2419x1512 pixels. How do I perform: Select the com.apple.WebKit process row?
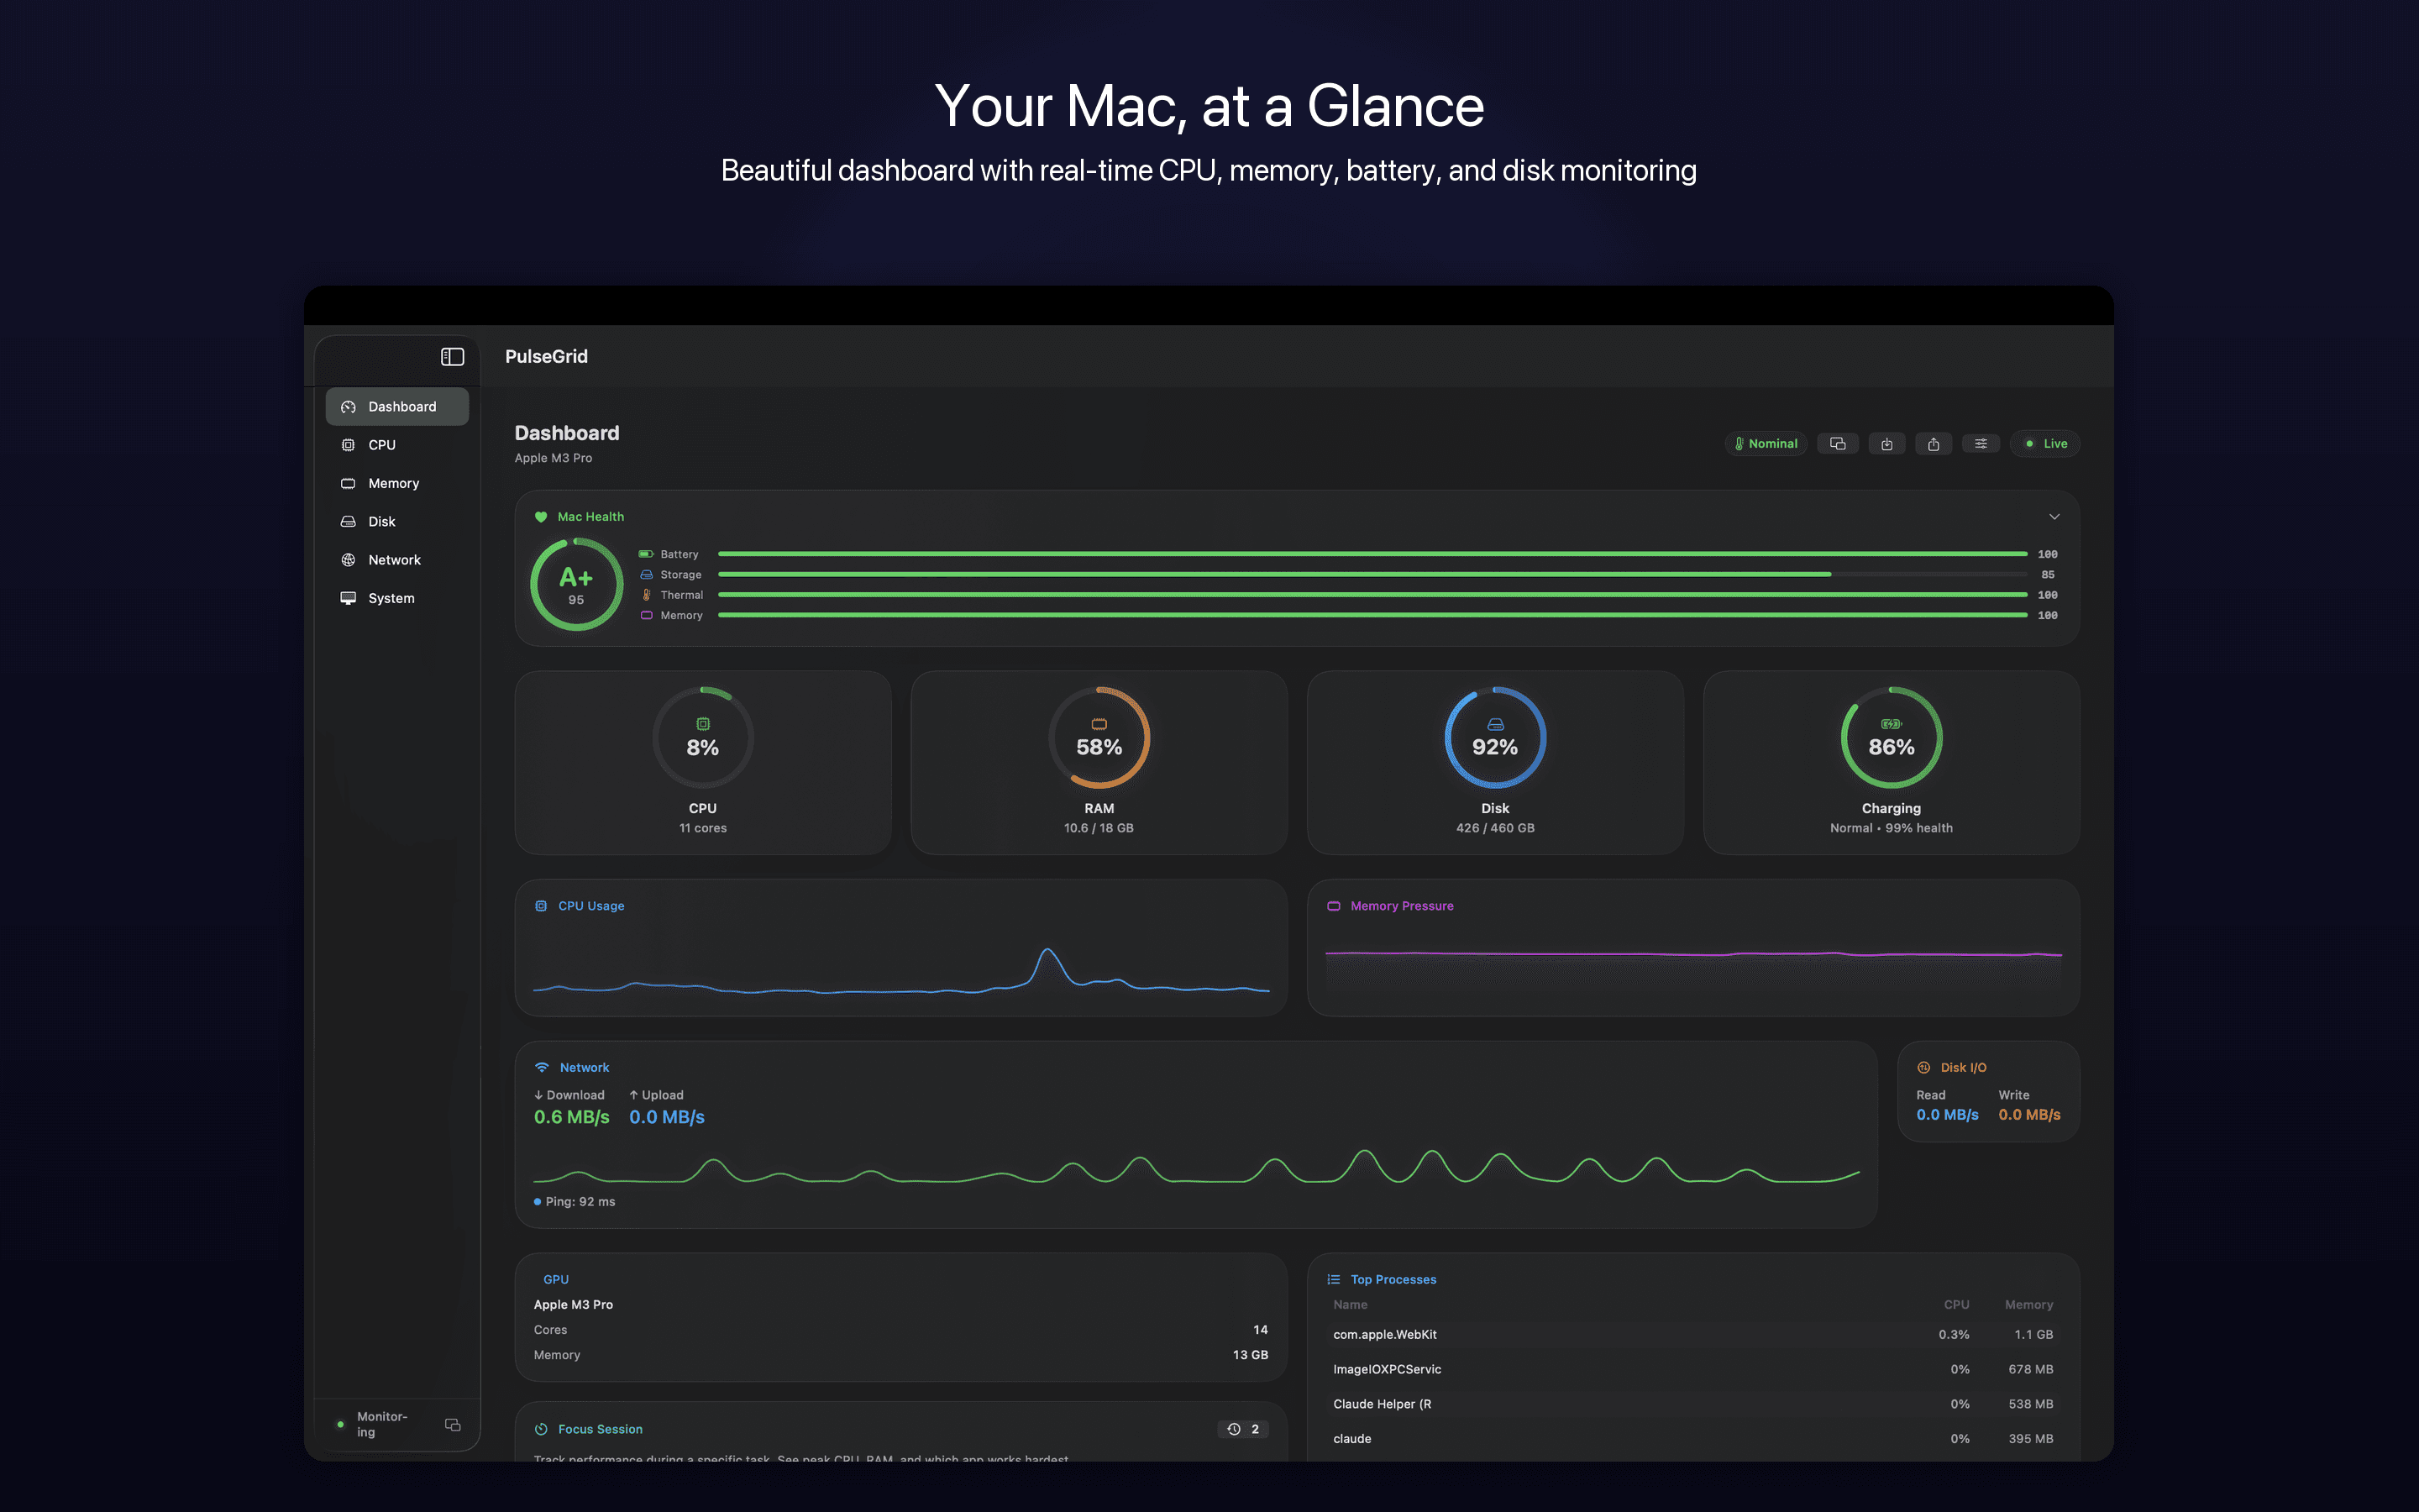(x=1692, y=1335)
